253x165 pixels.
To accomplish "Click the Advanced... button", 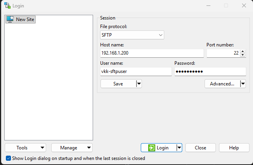I will [222, 84].
